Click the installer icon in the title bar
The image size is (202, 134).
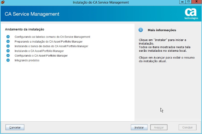tap(3, 2)
